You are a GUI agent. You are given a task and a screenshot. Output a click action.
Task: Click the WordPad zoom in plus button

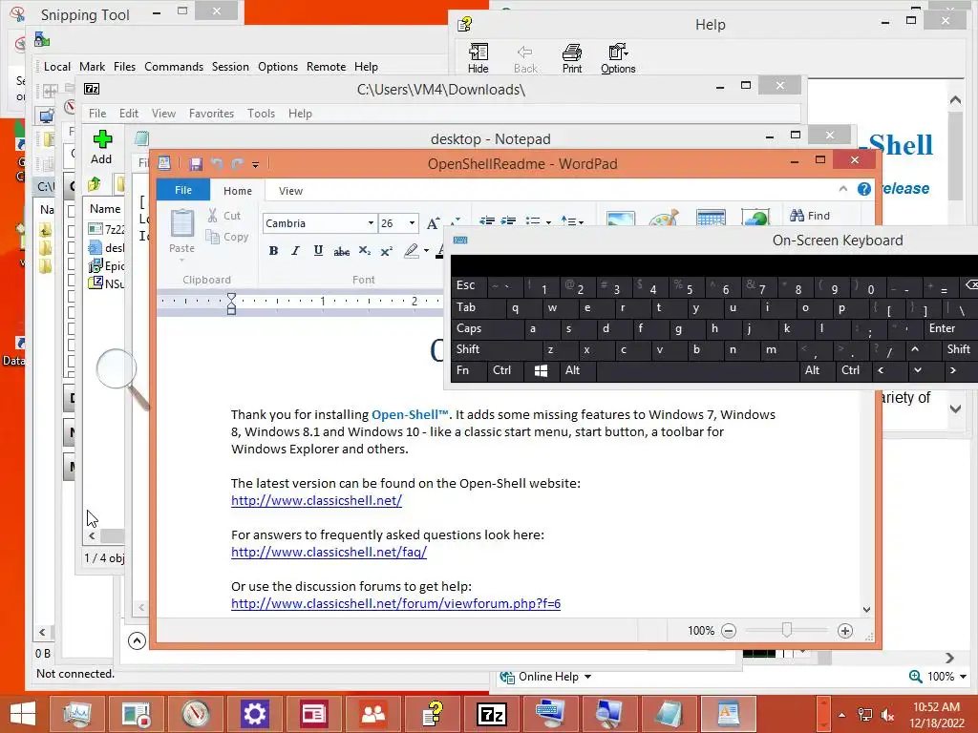point(845,631)
